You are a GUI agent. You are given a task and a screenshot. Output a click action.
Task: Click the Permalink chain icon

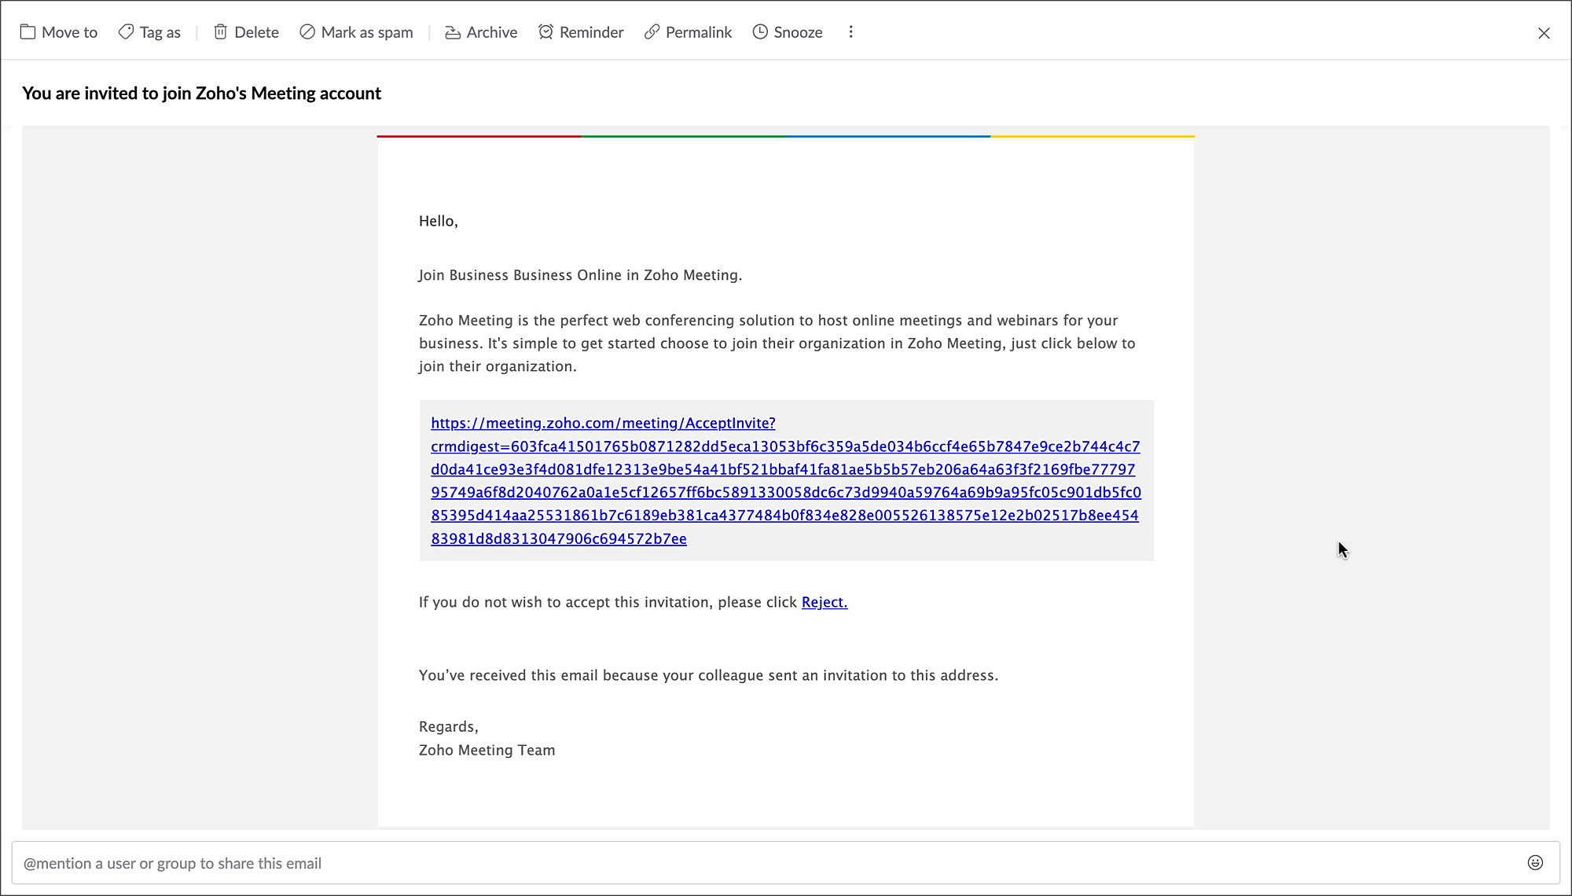(652, 32)
